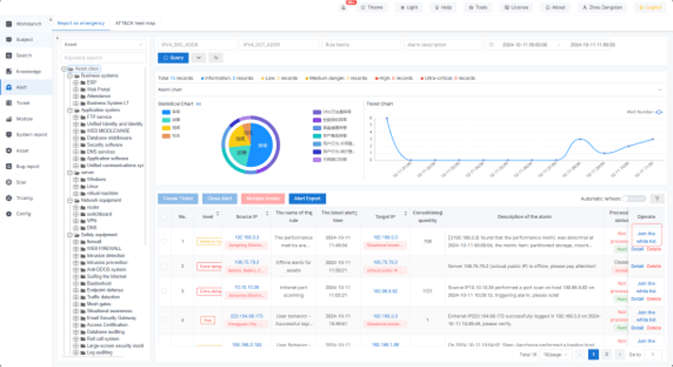This screenshot has height=367, width=673.
Task: Click the reset button next to Query dropdown
Action: pos(216,58)
